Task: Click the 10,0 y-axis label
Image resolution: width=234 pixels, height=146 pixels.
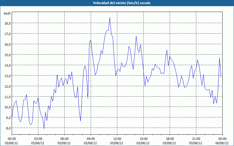Action: click(8, 107)
